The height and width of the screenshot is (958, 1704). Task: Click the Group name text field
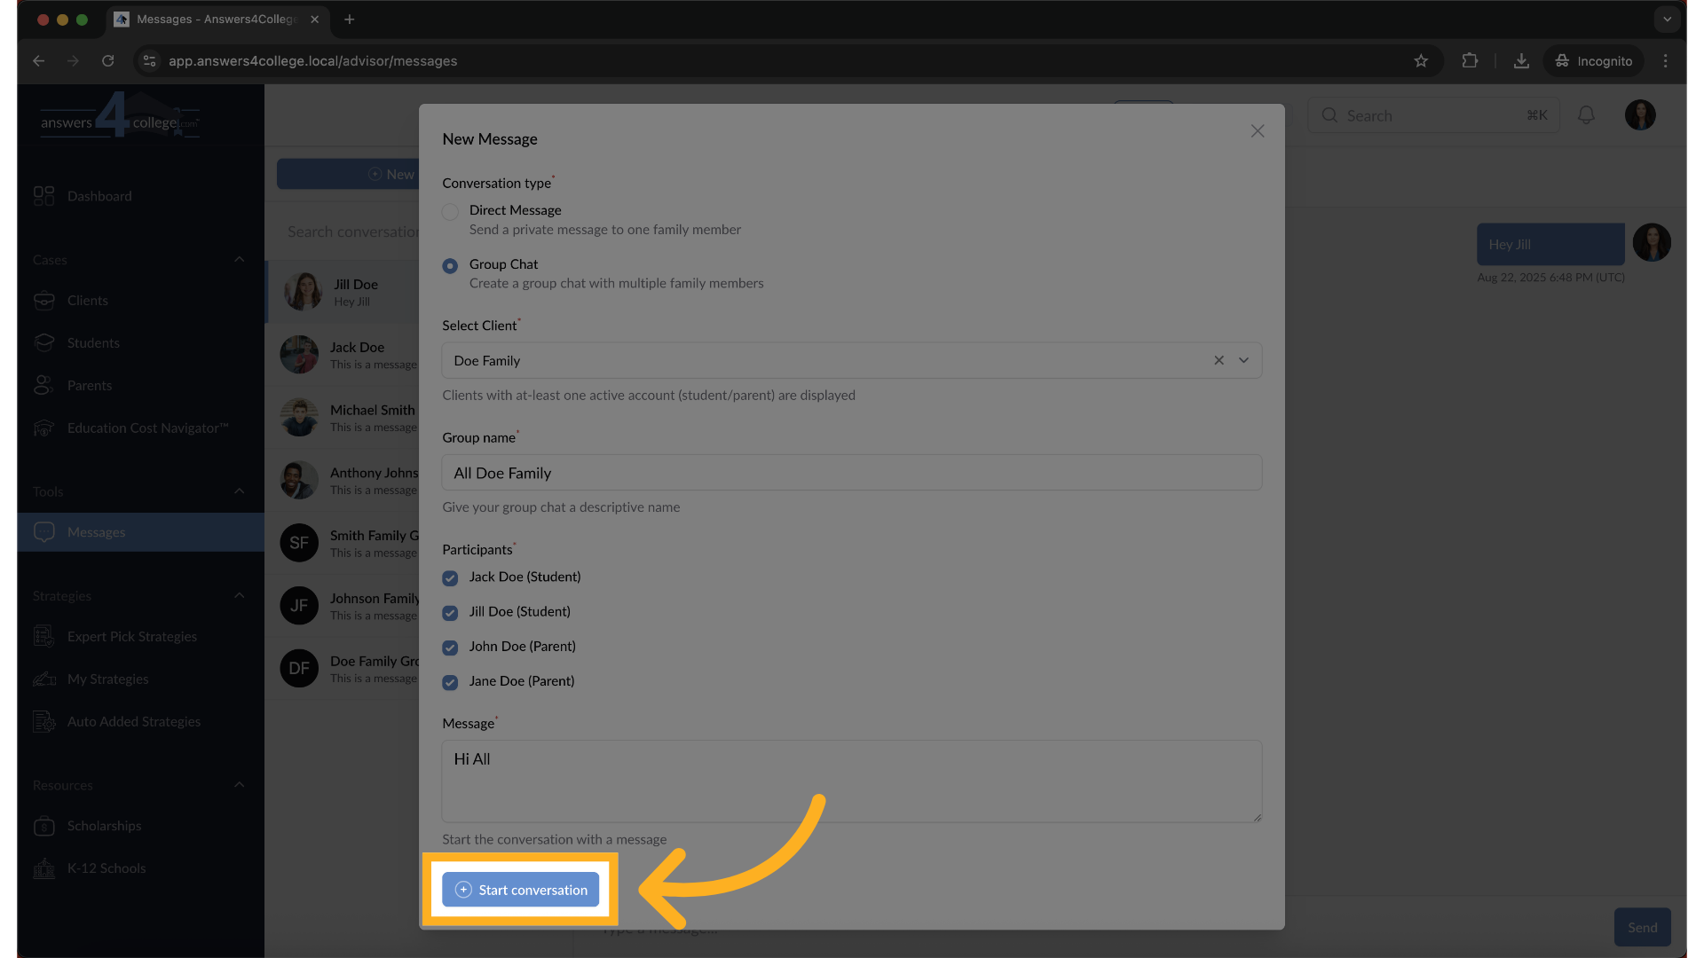coord(851,473)
